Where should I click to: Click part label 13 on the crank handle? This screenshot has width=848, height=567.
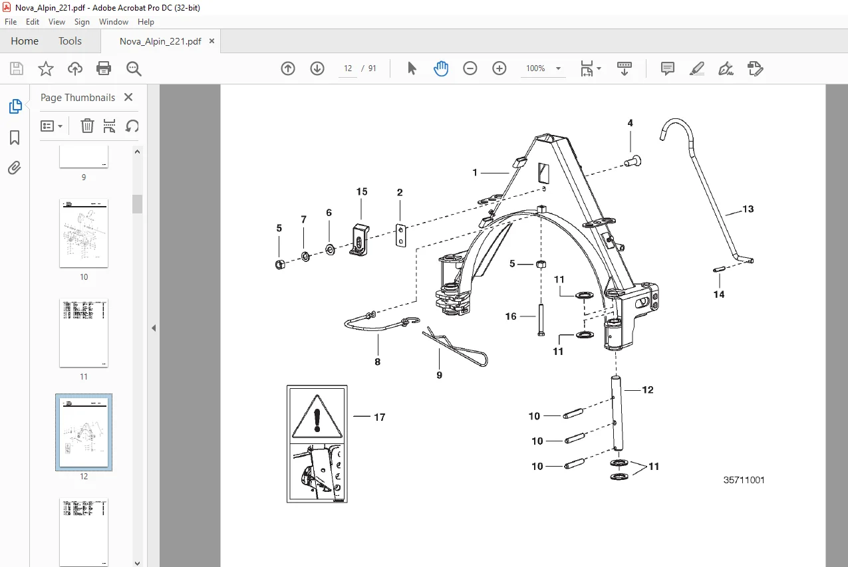coord(748,209)
